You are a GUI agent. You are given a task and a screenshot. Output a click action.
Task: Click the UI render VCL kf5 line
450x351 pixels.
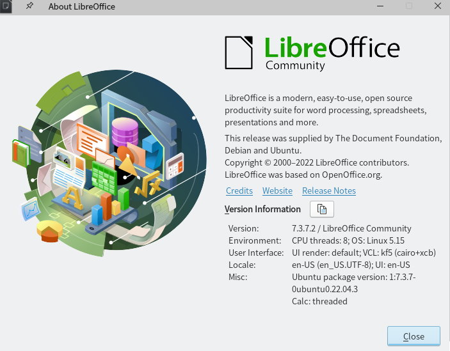364,253
